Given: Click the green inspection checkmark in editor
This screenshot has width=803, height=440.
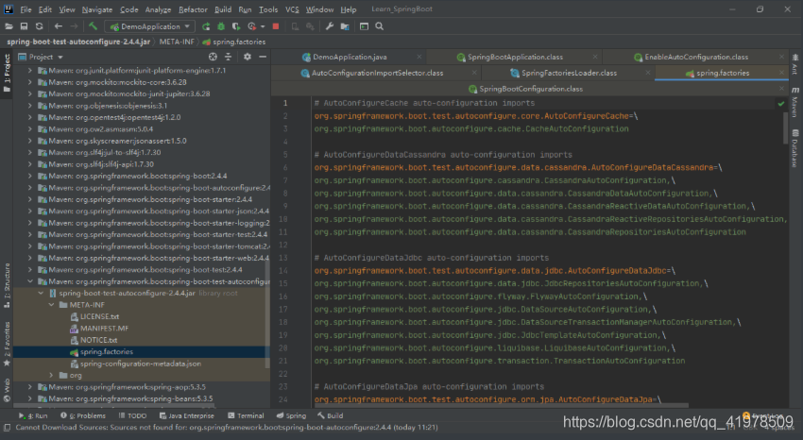Looking at the screenshot, I should tap(781, 104).
